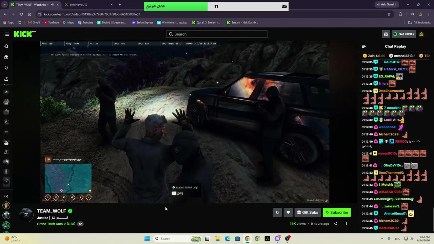Open Discord from the taskbar
This screenshot has width=434, height=244.
pyautogui.click(x=277, y=239)
